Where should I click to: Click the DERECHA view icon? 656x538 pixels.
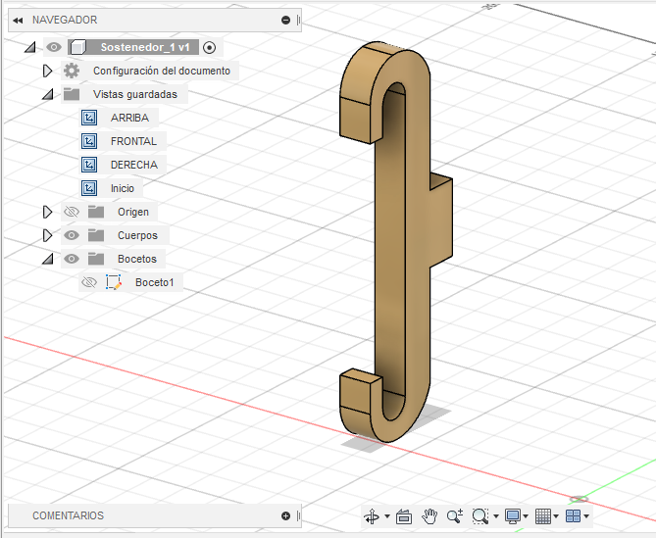(x=89, y=165)
